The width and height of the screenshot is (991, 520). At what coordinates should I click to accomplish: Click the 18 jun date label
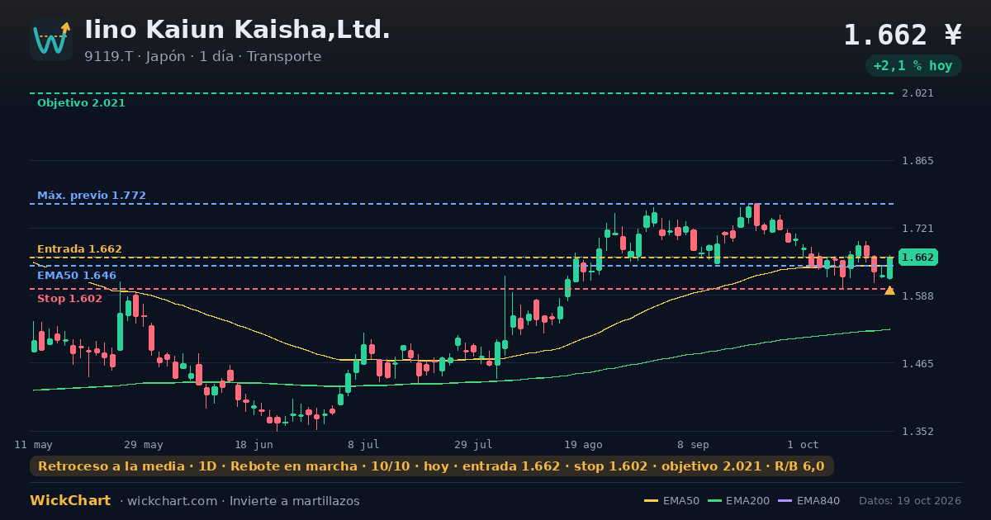(254, 445)
